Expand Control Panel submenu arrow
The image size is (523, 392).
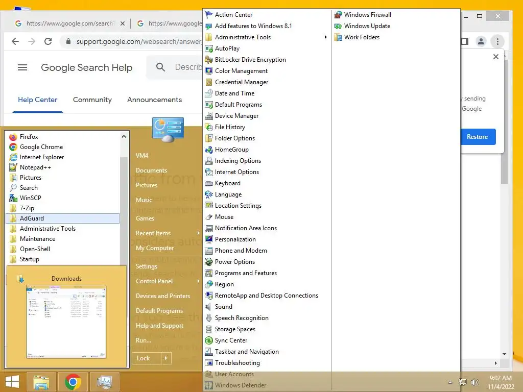point(198,281)
